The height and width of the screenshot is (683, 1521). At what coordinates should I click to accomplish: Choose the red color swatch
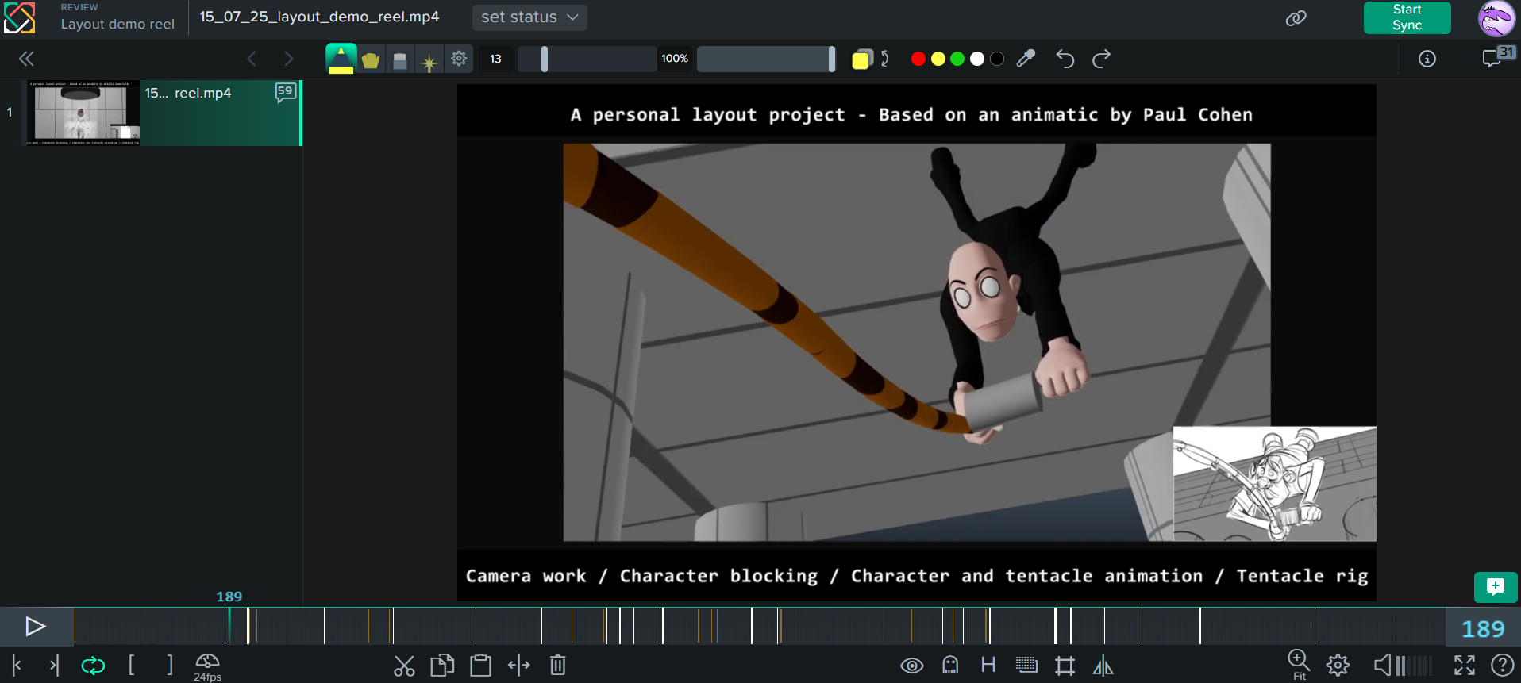click(x=918, y=59)
